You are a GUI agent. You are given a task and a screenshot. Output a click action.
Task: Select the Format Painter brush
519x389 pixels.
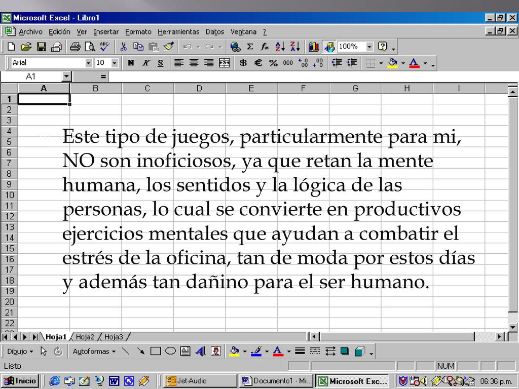point(168,47)
